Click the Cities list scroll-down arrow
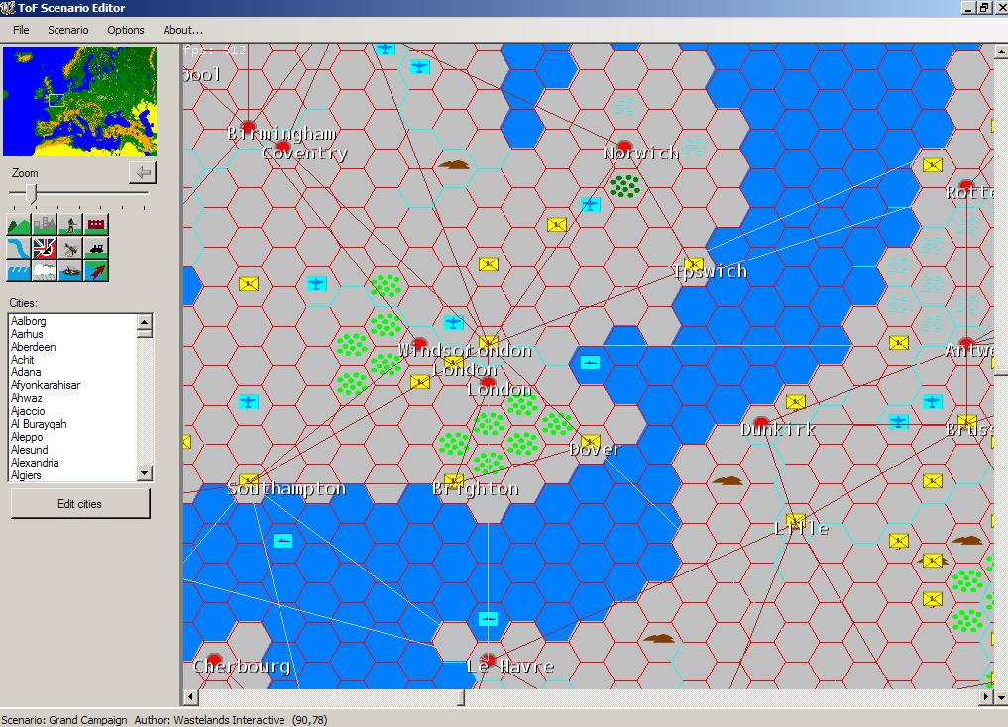This screenshot has width=1008, height=727. coord(145,473)
